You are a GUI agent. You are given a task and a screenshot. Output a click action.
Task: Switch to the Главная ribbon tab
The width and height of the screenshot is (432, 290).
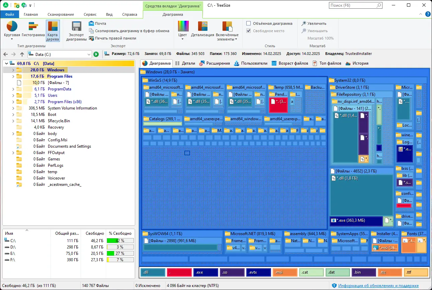[x=31, y=14]
